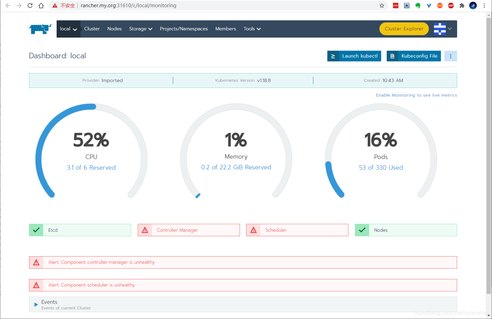
Task: Select the Etcd component status box
Action: pos(80,230)
